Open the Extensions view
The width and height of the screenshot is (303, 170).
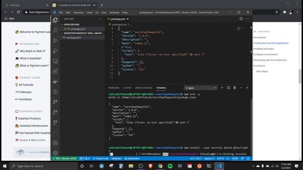point(55,71)
